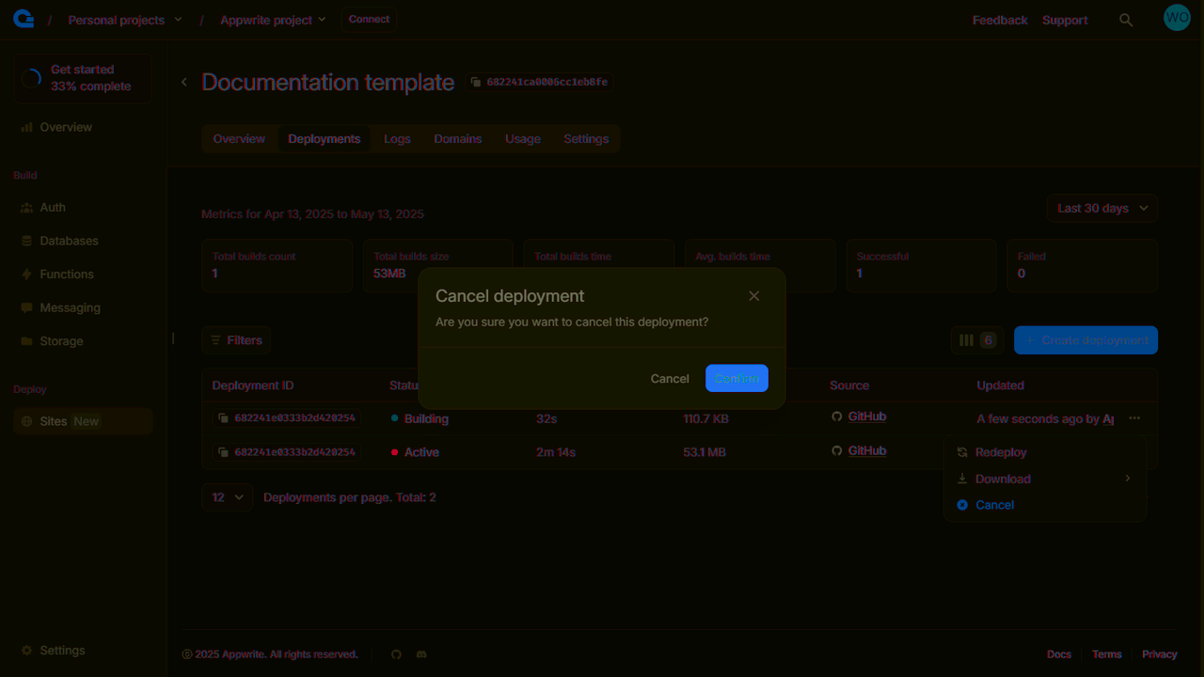Screen dimensions: 1204x677
Task: Click the three-dot menu on Building row
Action: point(1134,418)
